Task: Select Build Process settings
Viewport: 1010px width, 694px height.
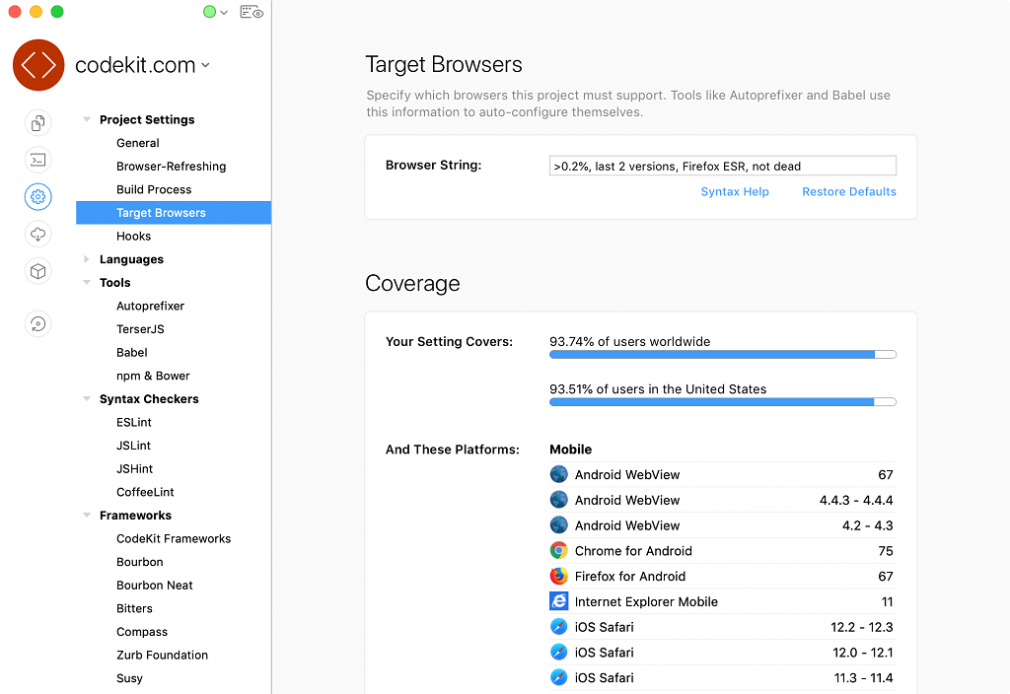Action: (154, 189)
